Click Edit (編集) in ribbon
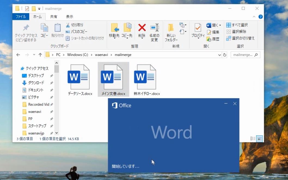This screenshot has height=180, width=288. (x=213, y=32)
